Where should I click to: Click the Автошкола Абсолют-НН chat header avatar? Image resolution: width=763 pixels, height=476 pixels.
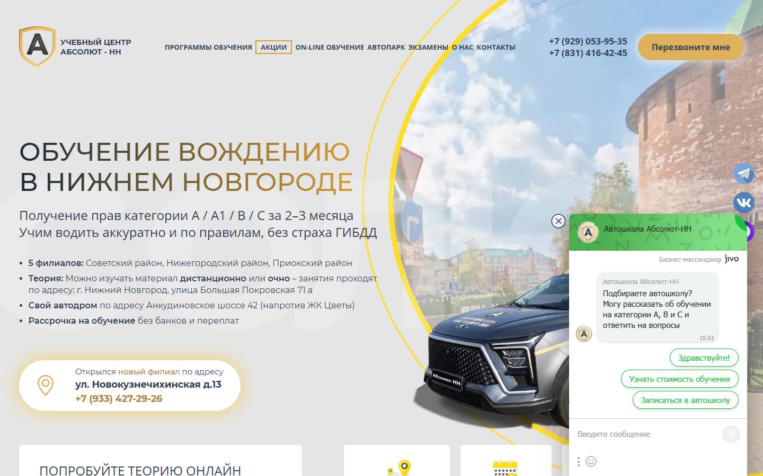tap(588, 232)
